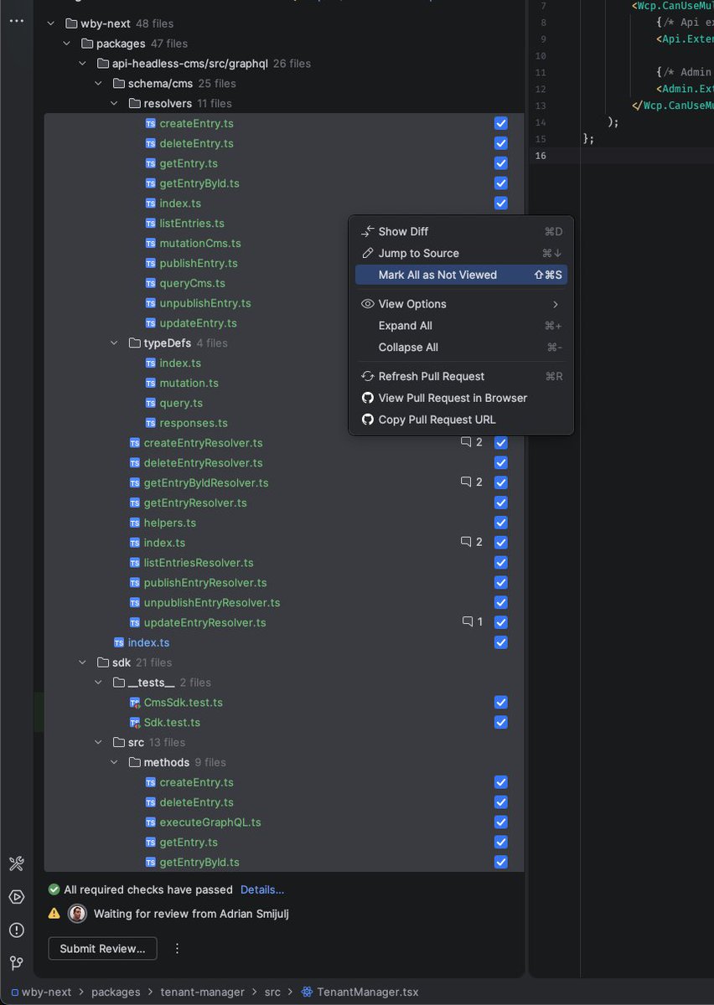714x1005 pixels.
Task: Open the Problems exclamation icon tool window
Action: [17, 930]
